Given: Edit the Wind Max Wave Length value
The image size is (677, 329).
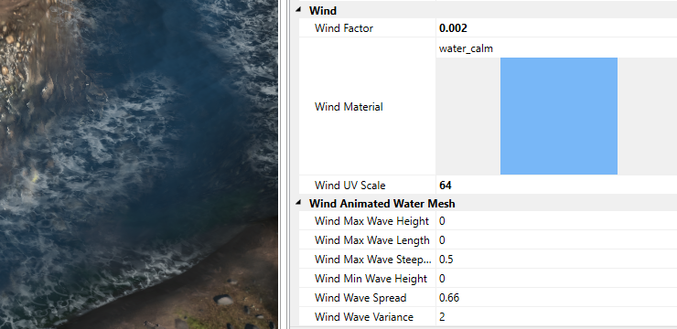Looking at the screenshot, I should click(x=556, y=240).
